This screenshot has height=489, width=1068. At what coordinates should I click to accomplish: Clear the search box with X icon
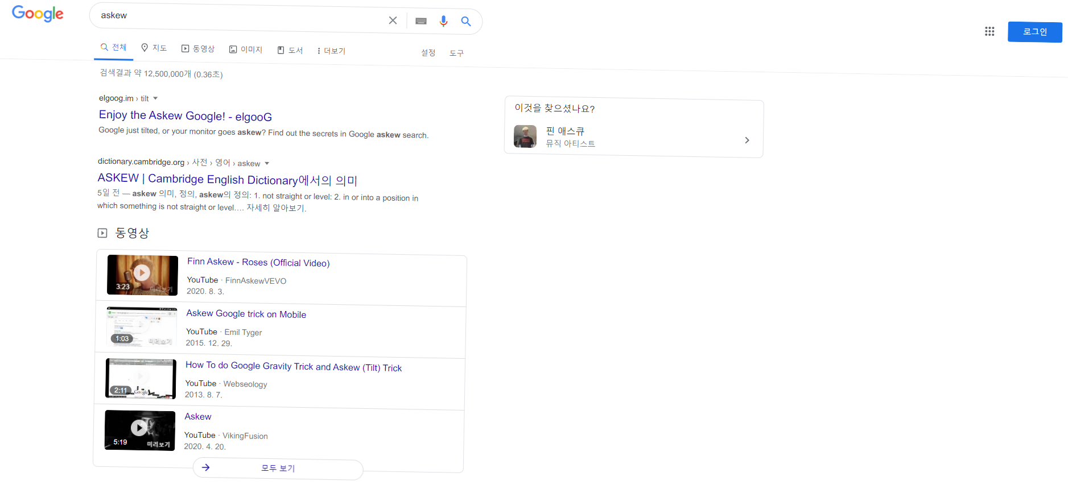click(x=393, y=20)
